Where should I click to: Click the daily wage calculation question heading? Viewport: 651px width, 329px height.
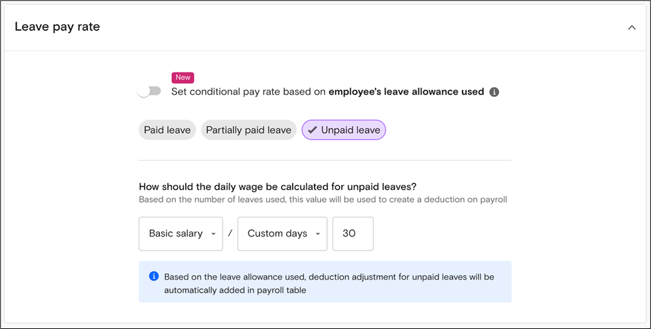pyautogui.click(x=277, y=187)
